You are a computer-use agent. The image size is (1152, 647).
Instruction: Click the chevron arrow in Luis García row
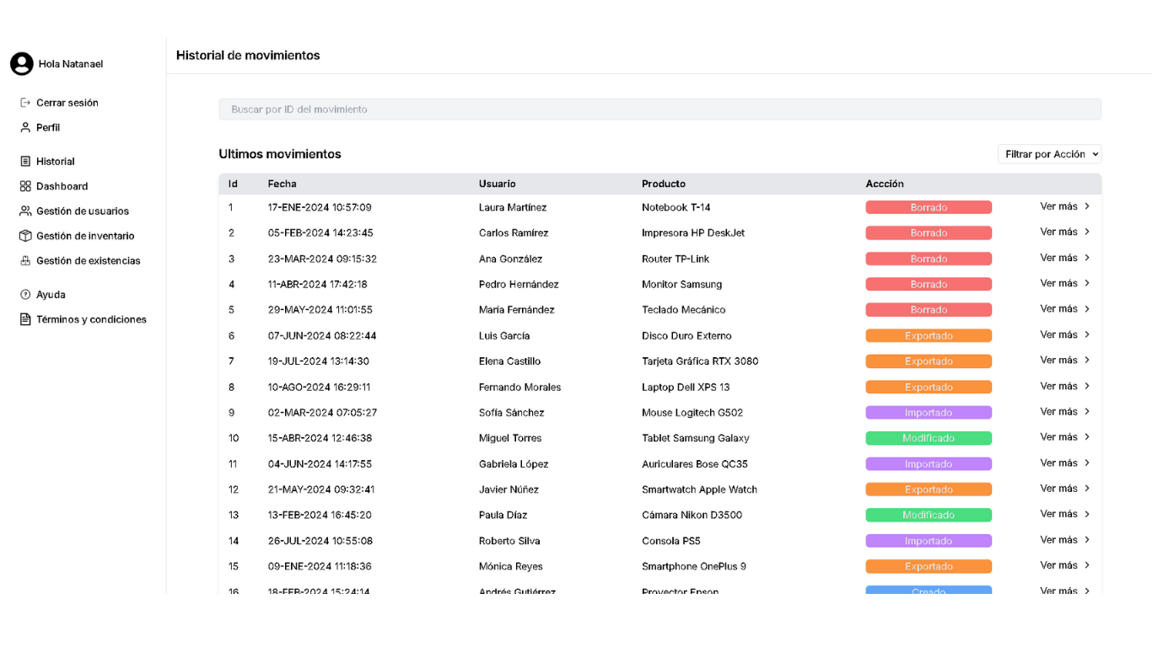(x=1087, y=334)
